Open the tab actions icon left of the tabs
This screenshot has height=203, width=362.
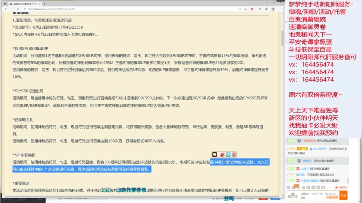coord(5,4)
